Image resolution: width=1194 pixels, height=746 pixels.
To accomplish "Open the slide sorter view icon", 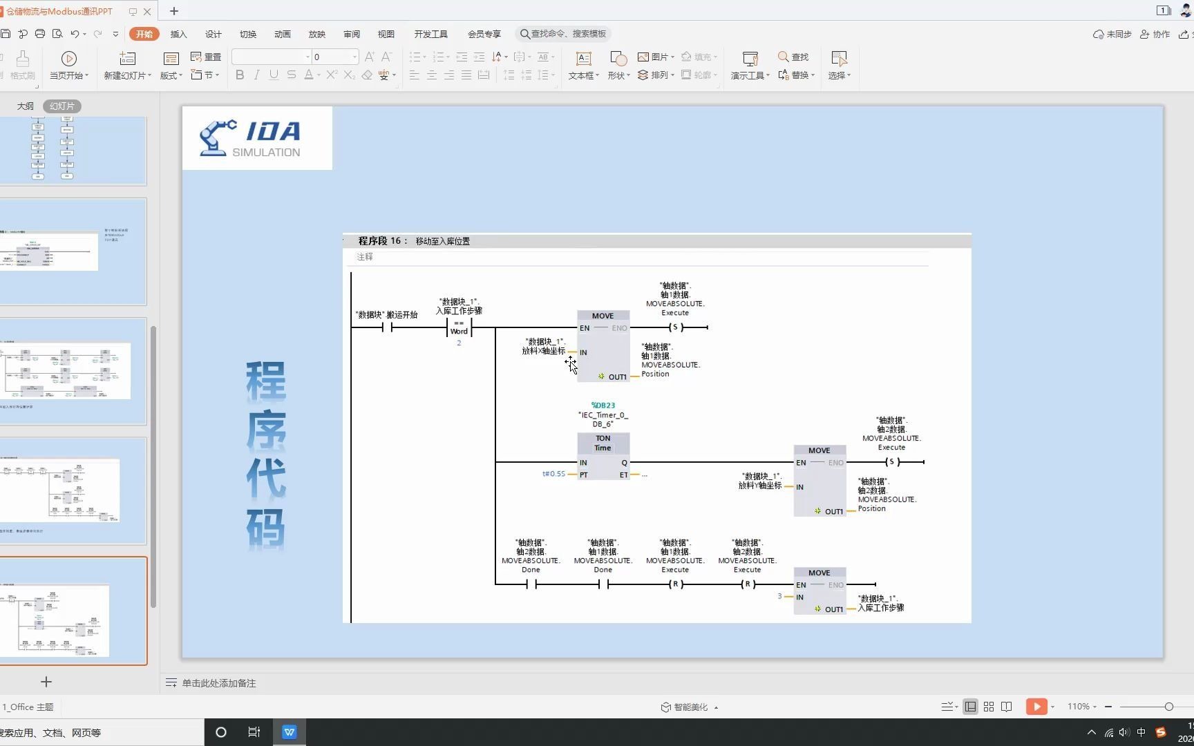I will 989,707.
